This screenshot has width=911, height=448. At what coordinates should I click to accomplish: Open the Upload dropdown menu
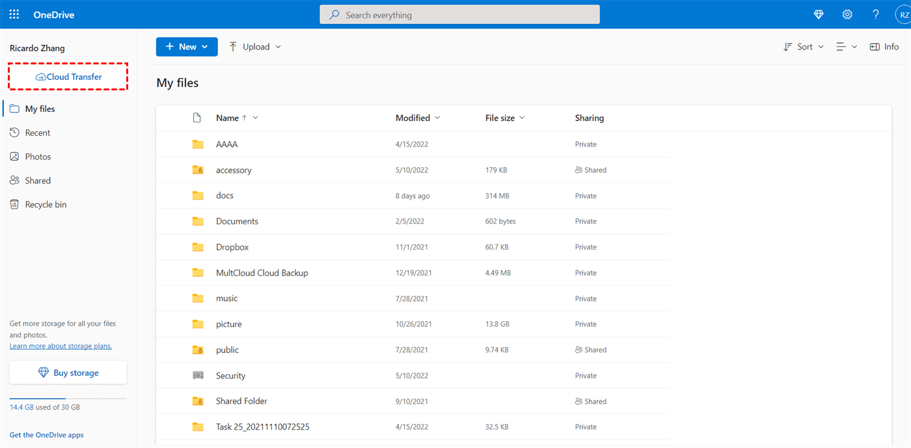click(x=279, y=46)
